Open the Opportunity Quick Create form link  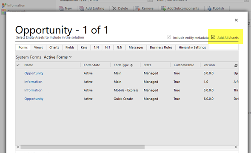tap(34, 99)
